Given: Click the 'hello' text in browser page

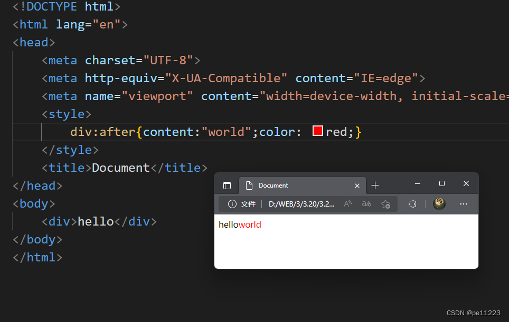Looking at the screenshot, I should [x=229, y=225].
